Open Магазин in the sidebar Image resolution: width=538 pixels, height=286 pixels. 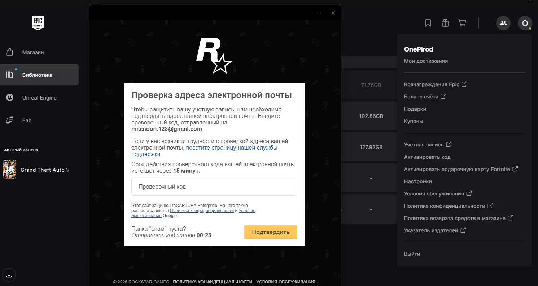[x=33, y=52]
